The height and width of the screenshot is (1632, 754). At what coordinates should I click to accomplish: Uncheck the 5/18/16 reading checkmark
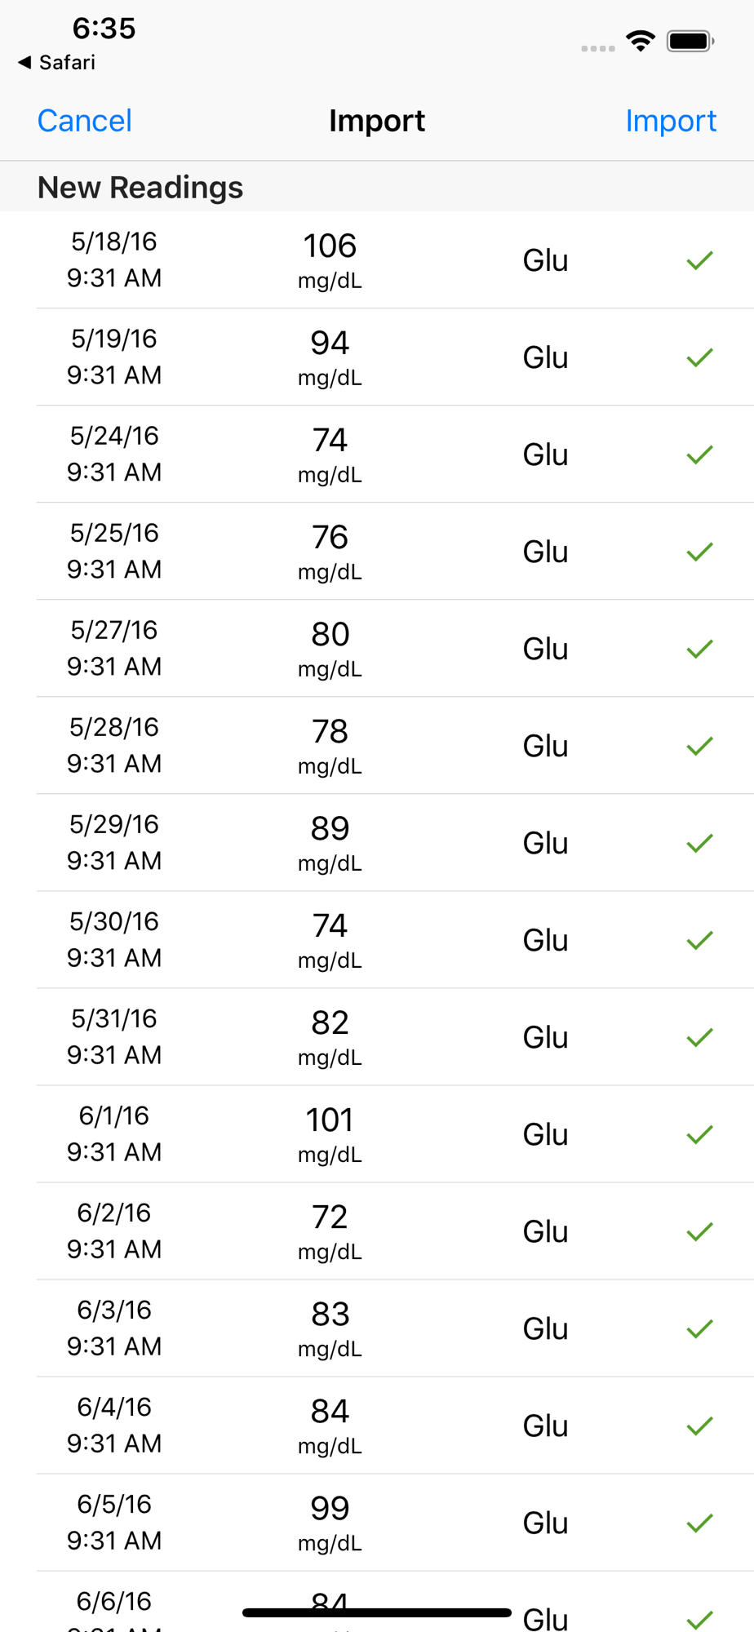click(x=699, y=260)
